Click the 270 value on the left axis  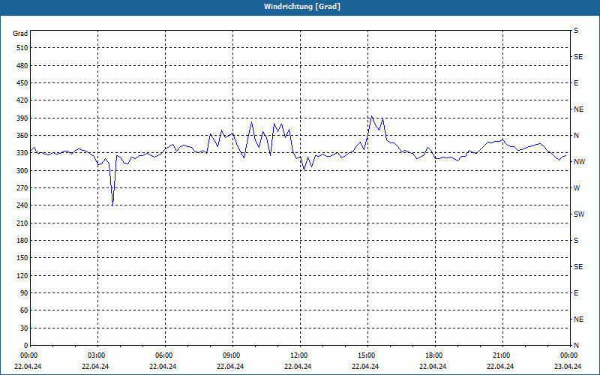point(22,188)
